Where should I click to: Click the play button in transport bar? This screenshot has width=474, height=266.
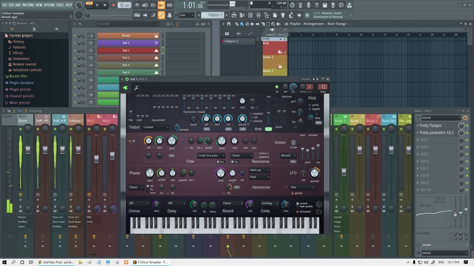click(x=97, y=5)
